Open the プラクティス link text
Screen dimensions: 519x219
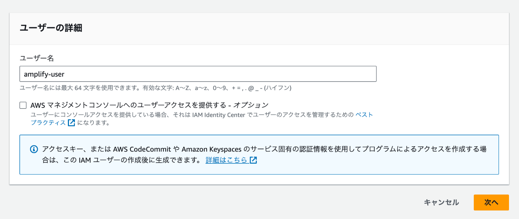48,123
